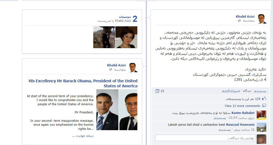Open Khalid Azizi avatar on Obama letter post
This screenshot has width=273, height=145.
[x=133, y=67]
